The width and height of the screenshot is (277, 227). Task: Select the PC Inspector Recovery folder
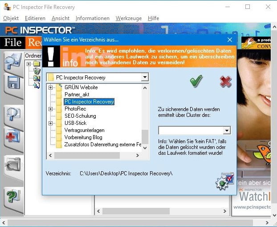[89, 102]
